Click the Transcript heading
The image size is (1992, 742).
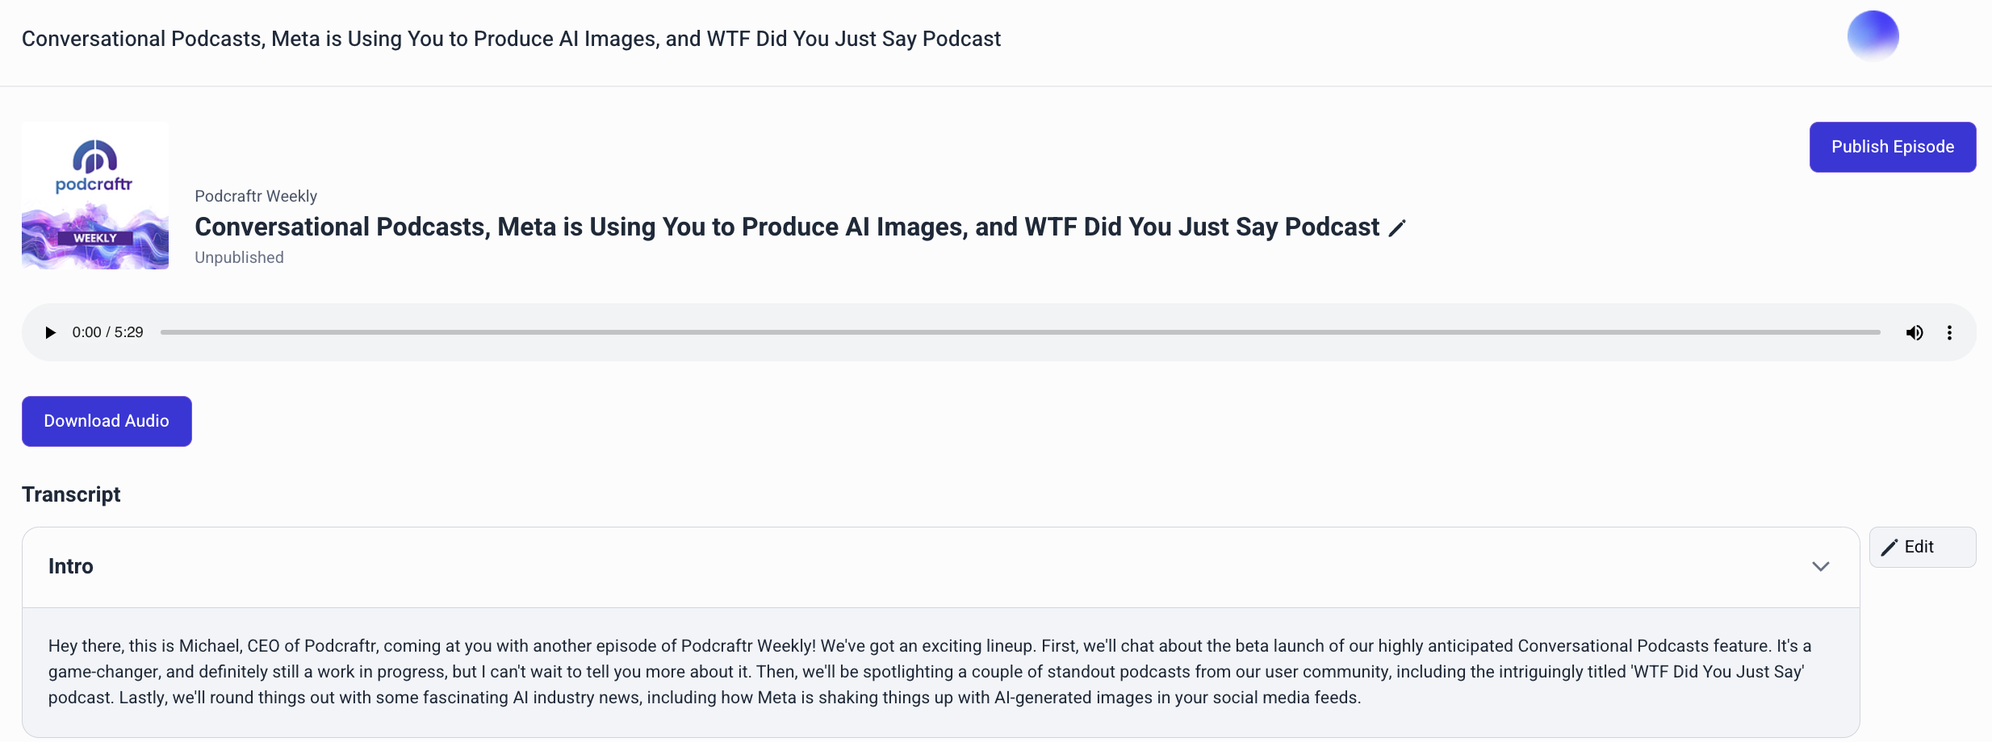coord(71,494)
